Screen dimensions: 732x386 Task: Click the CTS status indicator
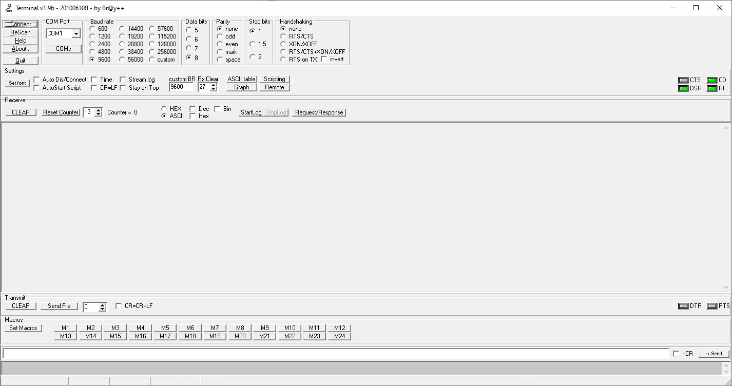coord(683,80)
